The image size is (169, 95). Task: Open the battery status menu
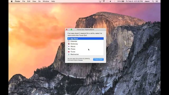(x=121, y=1)
